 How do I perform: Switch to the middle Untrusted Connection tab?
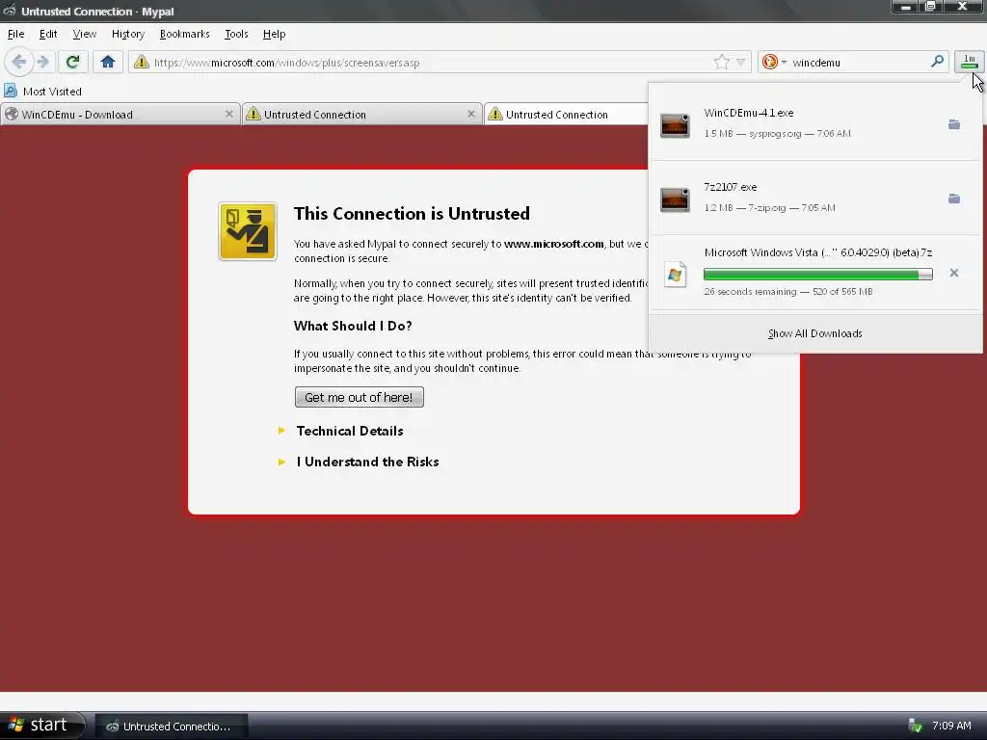point(362,114)
